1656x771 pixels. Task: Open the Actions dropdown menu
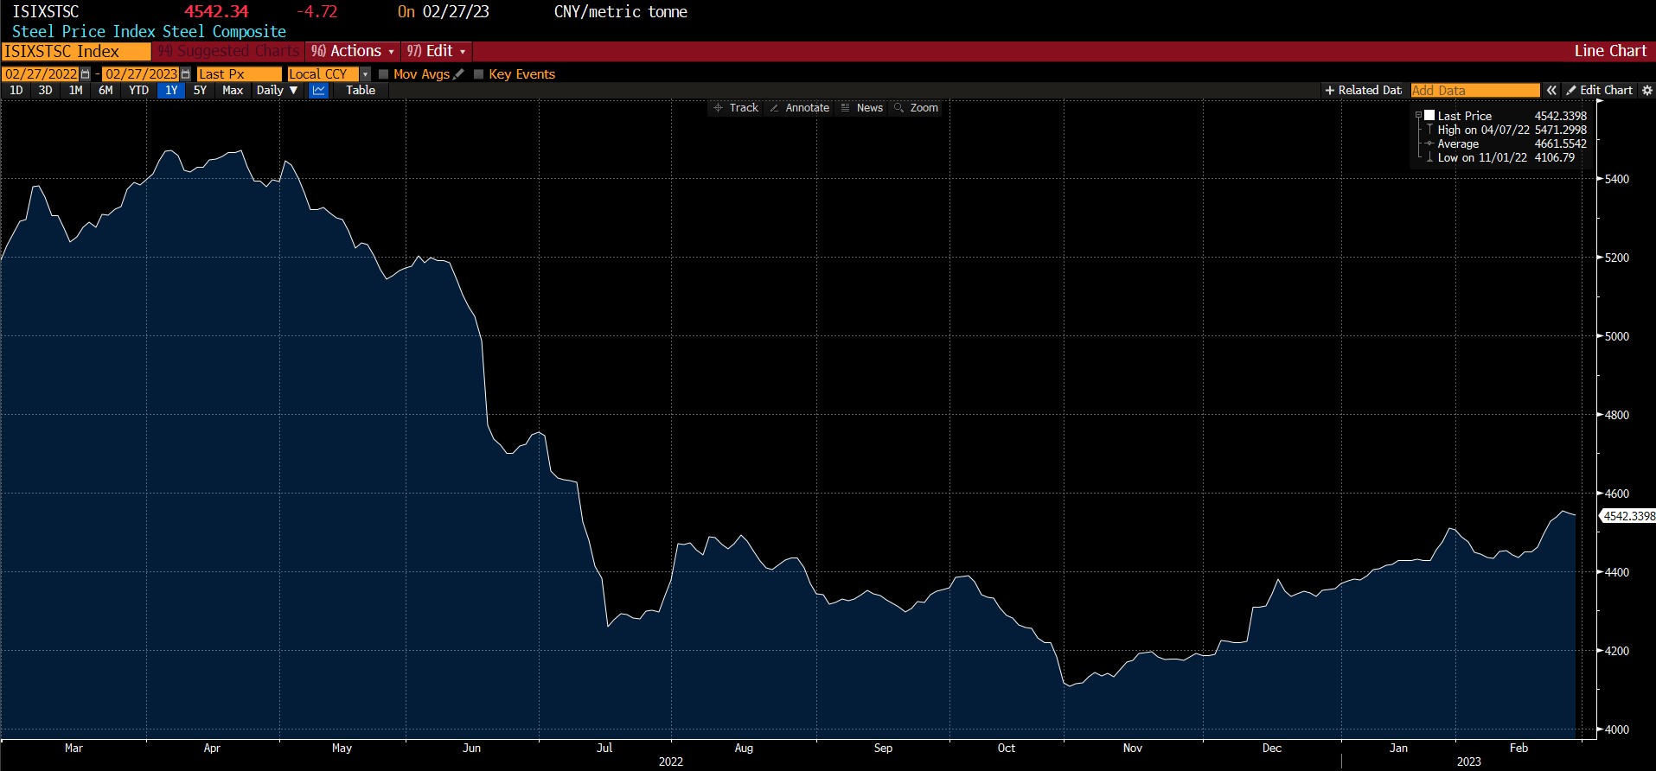[x=353, y=51]
